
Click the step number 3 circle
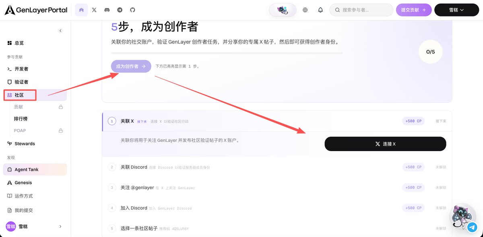tap(112, 188)
